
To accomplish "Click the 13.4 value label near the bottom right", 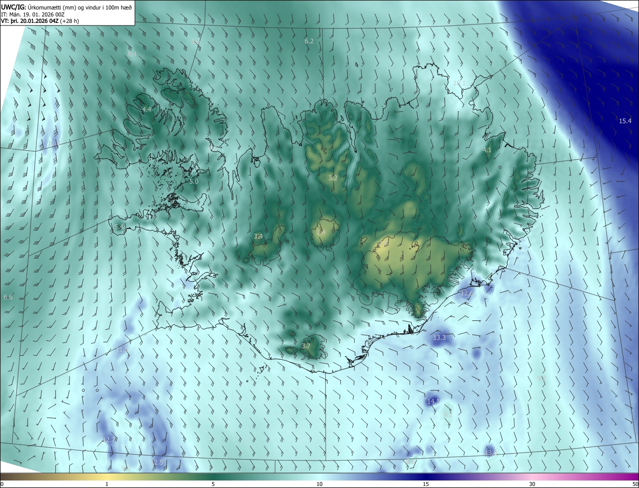I will 491,453.
